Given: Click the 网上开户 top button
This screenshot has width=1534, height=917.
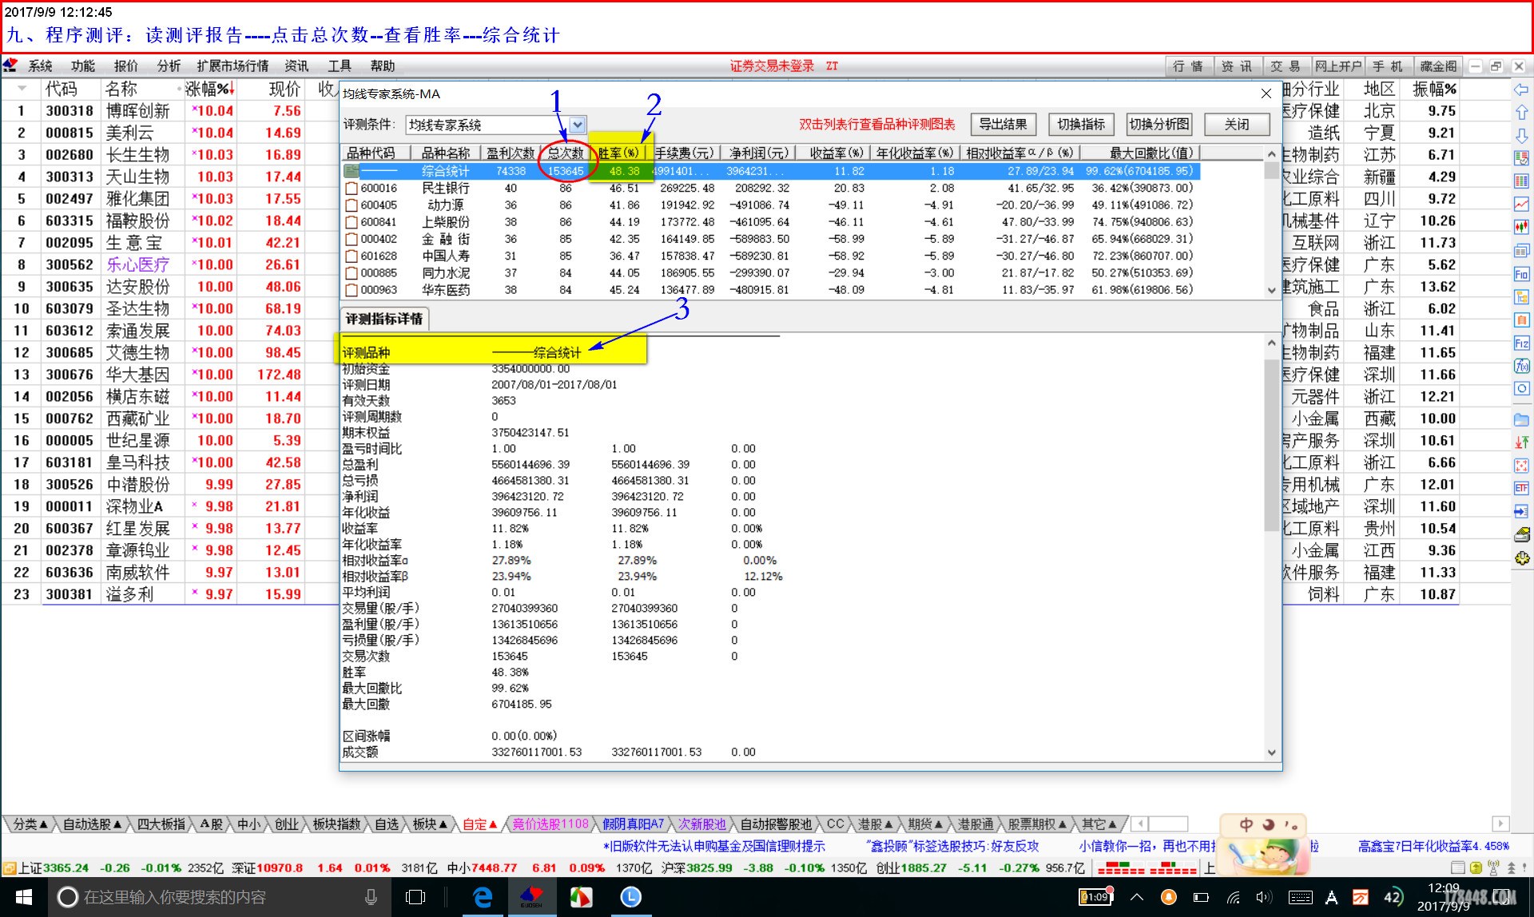Looking at the screenshot, I should (1337, 66).
